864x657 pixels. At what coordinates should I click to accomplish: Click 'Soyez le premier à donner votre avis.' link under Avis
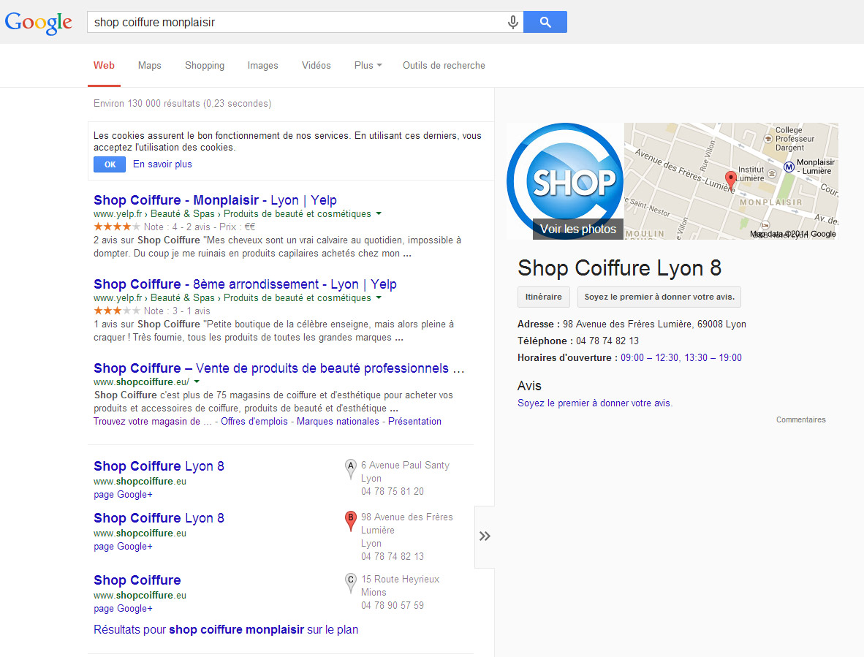pyautogui.click(x=595, y=403)
